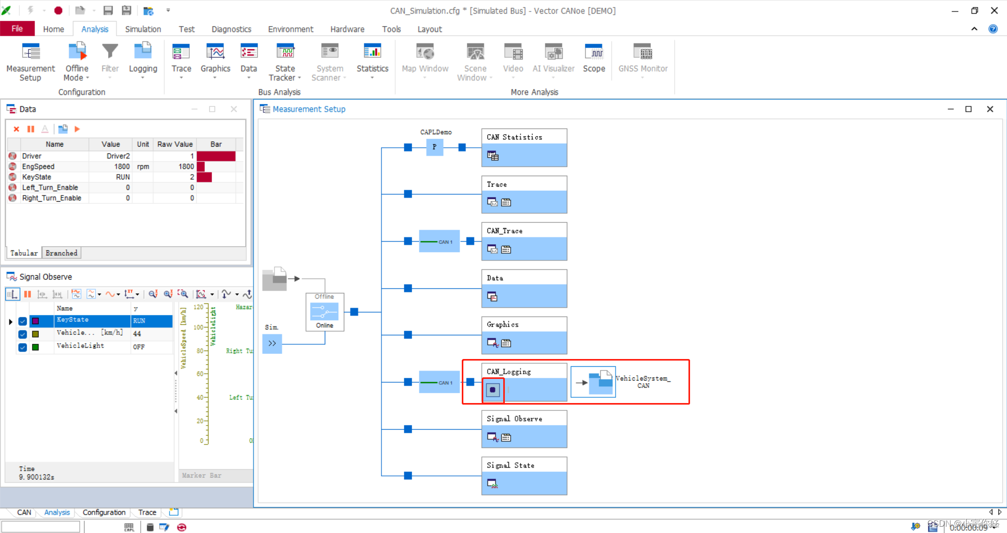Screen dimensions: 1007x533
Task: Click the purple KeyState color swatch
Action: tap(36, 321)
